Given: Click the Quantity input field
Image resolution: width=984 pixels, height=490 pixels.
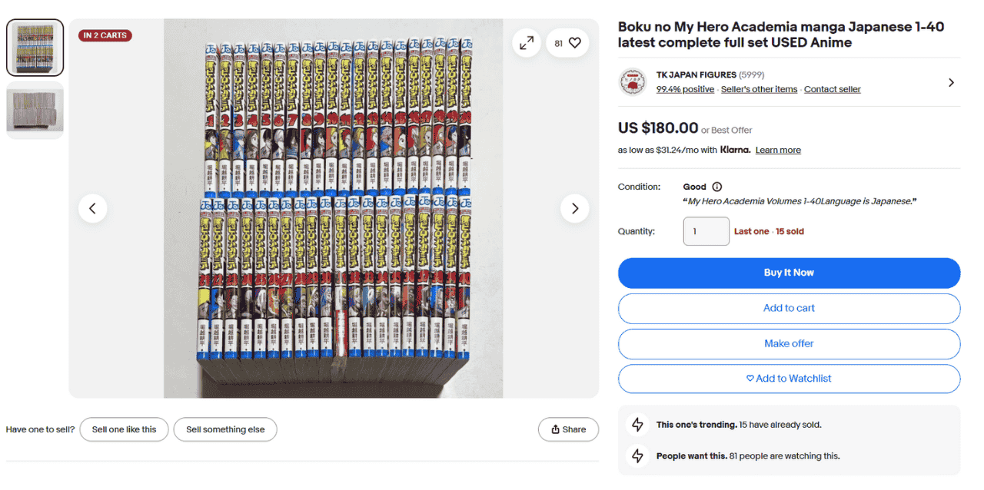Looking at the screenshot, I should 706,231.
